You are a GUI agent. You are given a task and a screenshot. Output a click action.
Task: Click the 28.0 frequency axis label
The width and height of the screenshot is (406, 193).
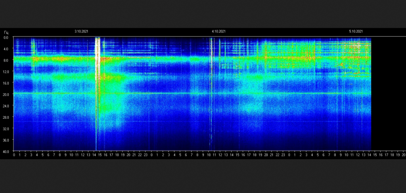click(x=6, y=117)
